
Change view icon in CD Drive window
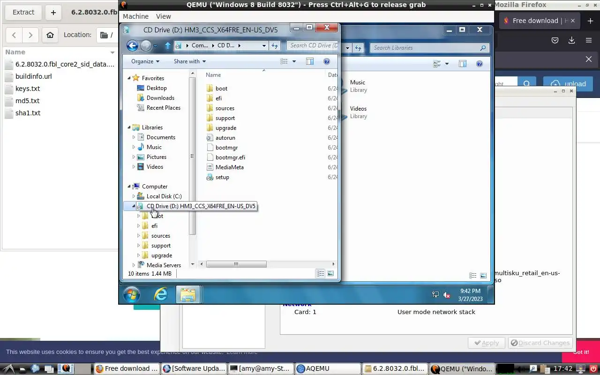pyautogui.click(x=284, y=61)
